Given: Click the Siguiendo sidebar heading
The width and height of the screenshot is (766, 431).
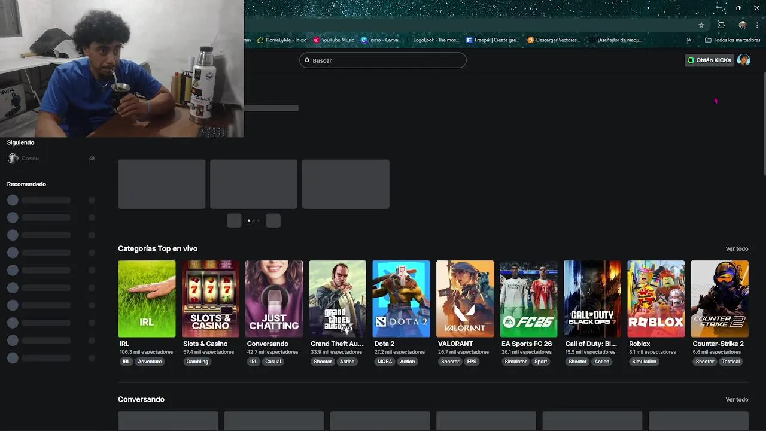Looking at the screenshot, I should pyautogui.click(x=20, y=142).
